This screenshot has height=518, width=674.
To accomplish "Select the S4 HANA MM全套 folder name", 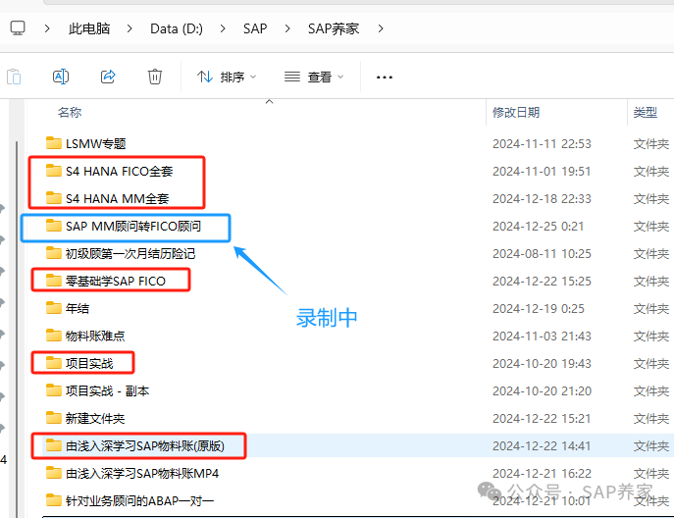I will pos(117,198).
